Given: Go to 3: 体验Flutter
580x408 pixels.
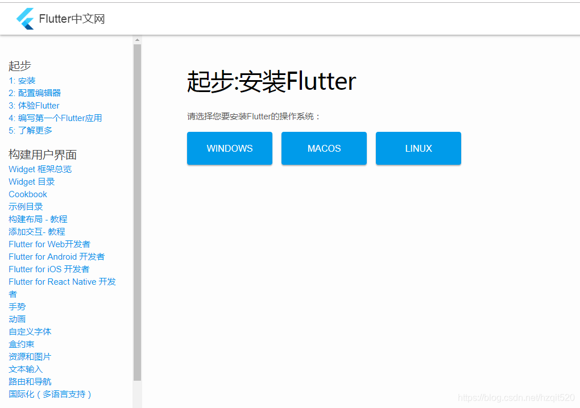Looking at the screenshot, I should tap(34, 106).
